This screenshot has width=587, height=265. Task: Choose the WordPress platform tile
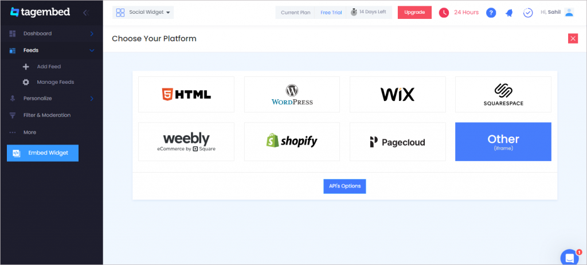click(x=292, y=95)
